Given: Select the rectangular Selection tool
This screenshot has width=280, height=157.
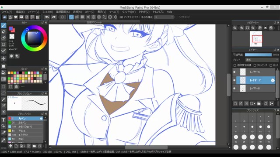Looking at the screenshot, I should click(3, 87).
